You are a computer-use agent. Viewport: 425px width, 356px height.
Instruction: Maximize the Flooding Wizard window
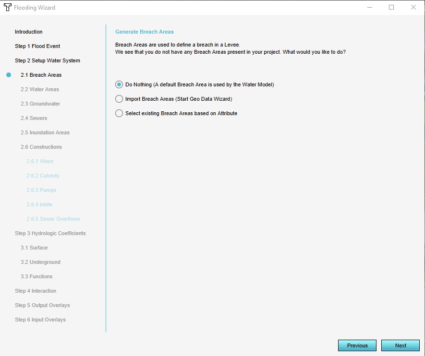(391, 8)
